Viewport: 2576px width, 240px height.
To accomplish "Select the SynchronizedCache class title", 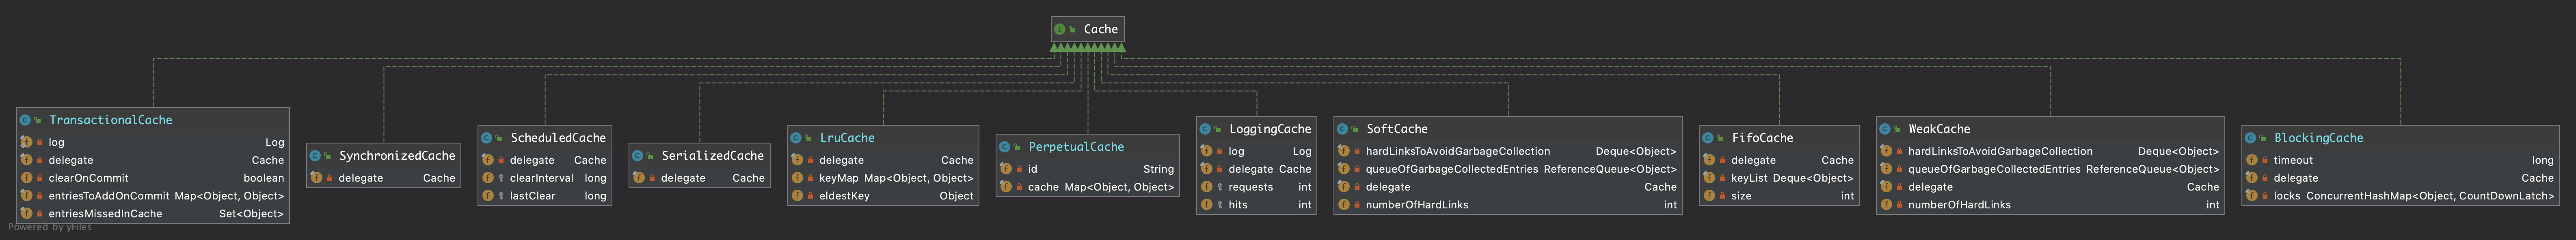I will coord(397,156).
